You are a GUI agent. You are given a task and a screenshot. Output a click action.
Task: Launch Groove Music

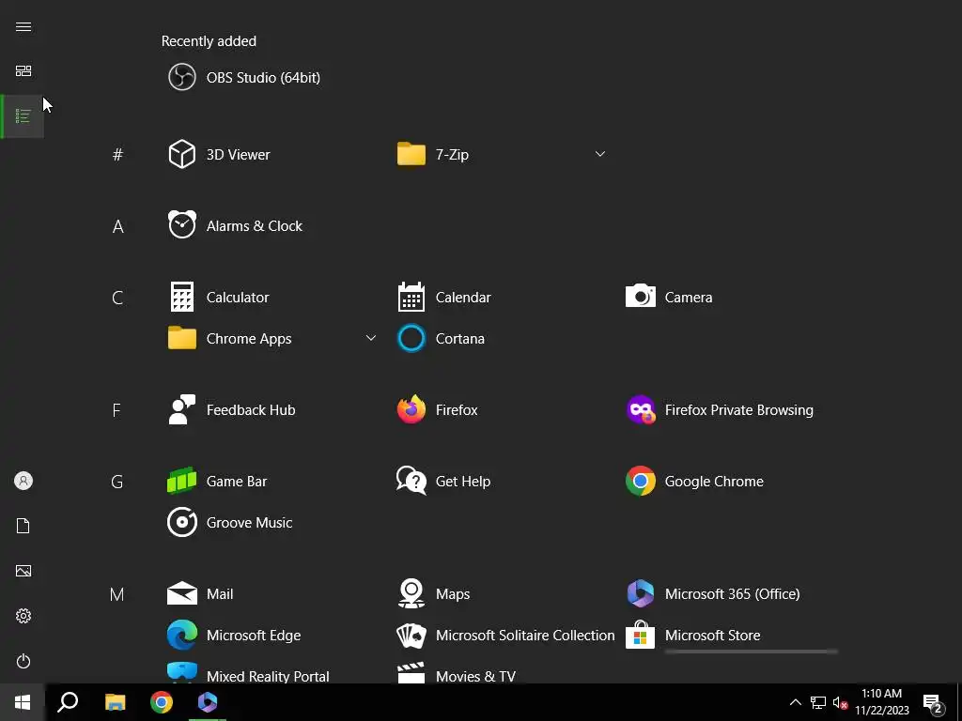pos(230,522)
